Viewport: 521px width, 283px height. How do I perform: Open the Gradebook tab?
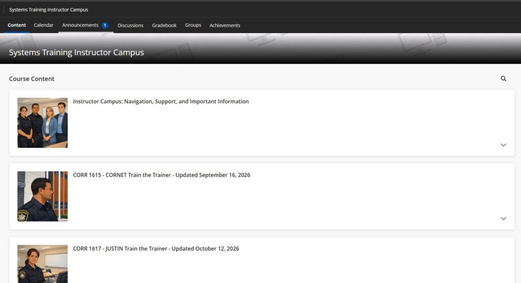click(164, 25)
